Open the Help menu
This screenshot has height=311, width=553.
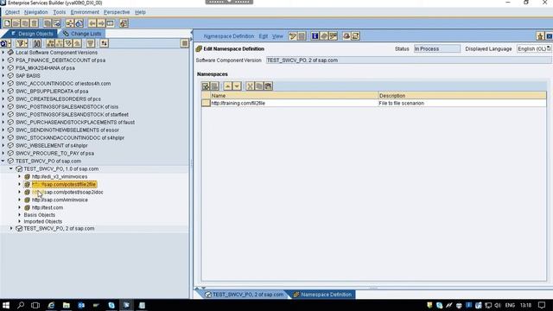140,12
